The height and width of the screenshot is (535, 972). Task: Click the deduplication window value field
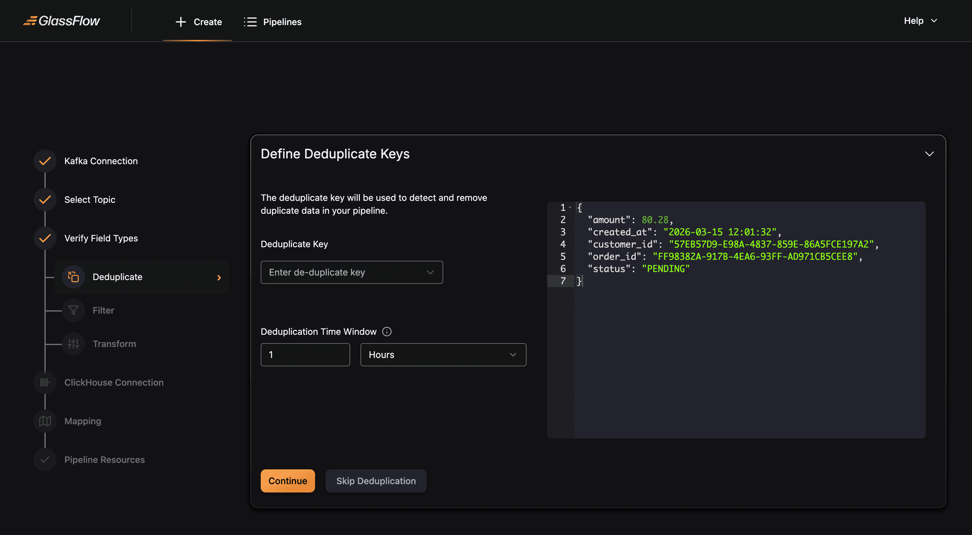pyautogui.click(x=305, y=355)
